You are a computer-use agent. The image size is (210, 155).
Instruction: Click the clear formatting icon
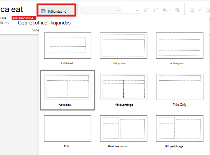[x=177, y=10]
